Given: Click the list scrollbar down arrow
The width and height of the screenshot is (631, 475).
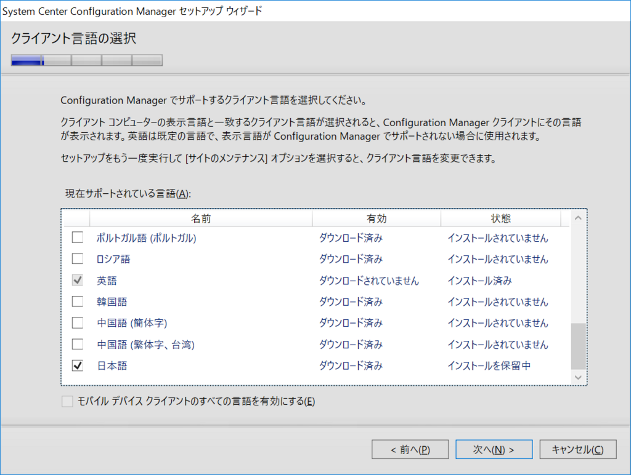Looking at the screenshot, I should click(578, 377).
